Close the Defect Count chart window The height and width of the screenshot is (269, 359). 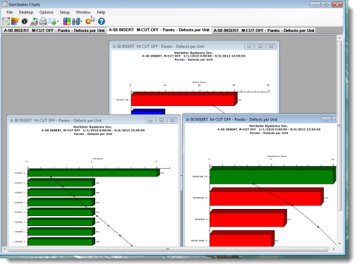tap(271, 47)
